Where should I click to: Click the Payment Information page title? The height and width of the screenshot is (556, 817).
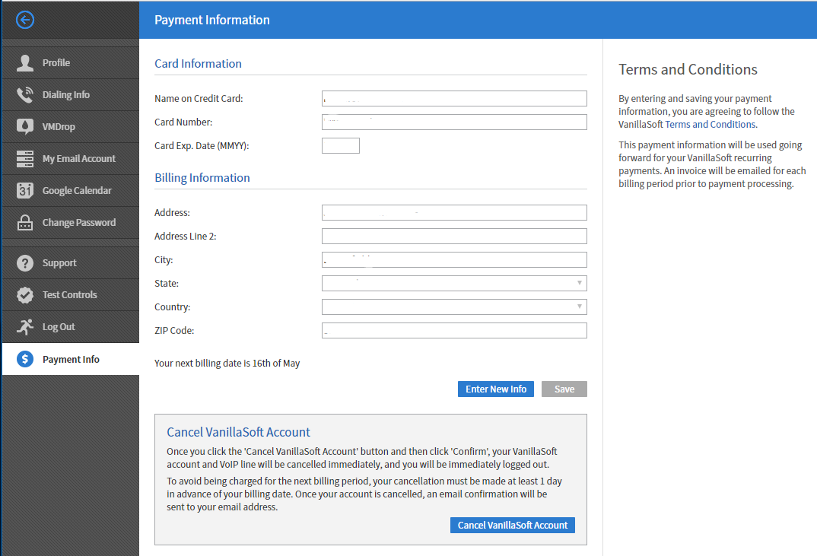tap(212, 20)
